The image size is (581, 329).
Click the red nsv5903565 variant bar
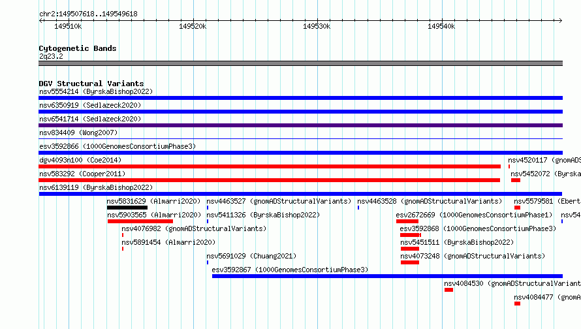point(140,221)
